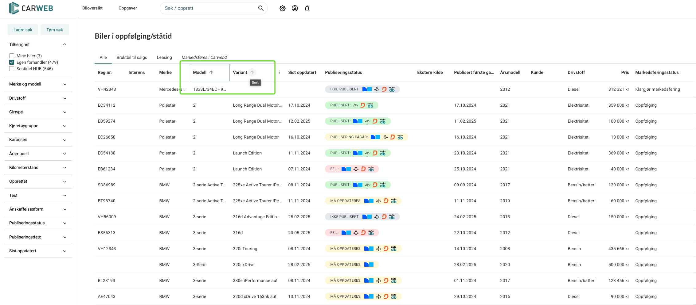
Task: Click the orange D icon on row EC54188
Action: pyautogui.click(x=375, y=153)
